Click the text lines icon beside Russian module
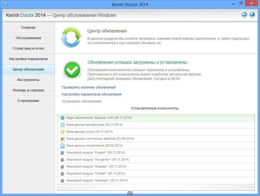The image size is (260, 196). [x=62, y=167]
